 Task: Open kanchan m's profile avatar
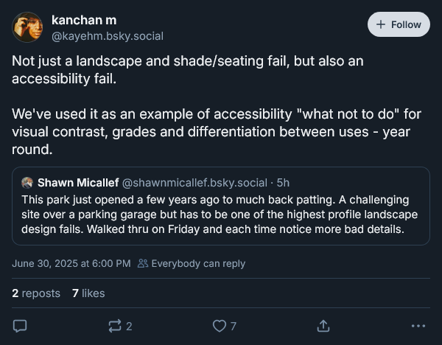[28, 27]
